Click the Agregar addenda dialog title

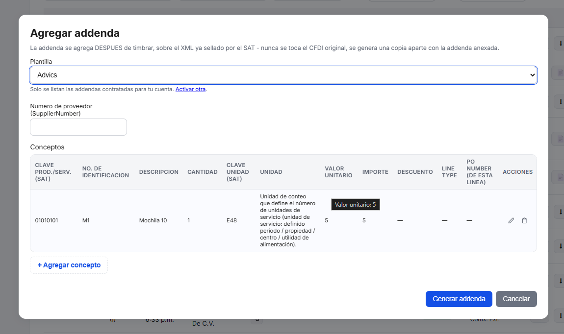(75, 33)
